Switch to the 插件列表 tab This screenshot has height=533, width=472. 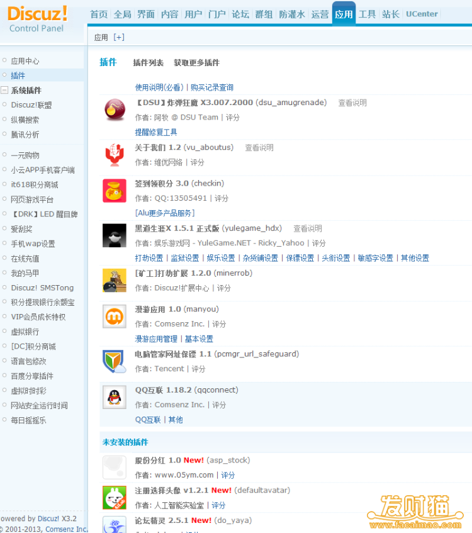coord(149,62)
